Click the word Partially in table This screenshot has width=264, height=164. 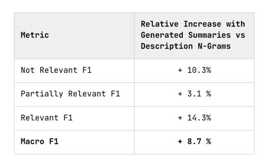[42, 94]
